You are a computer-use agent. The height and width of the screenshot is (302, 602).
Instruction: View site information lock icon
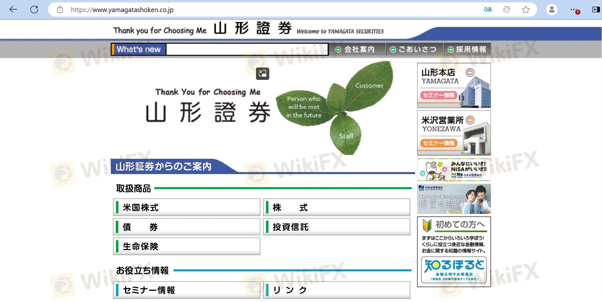[60, 10]
